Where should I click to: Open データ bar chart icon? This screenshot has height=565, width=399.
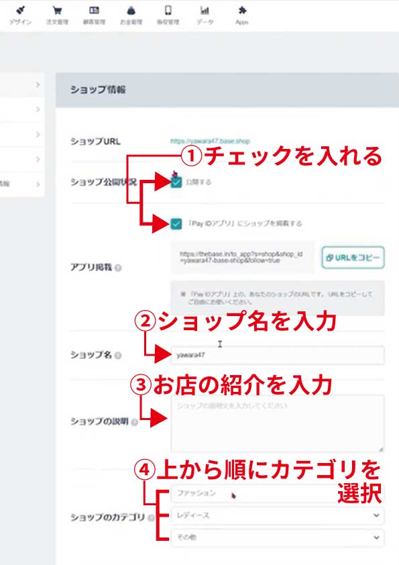[x=205, y=10]
